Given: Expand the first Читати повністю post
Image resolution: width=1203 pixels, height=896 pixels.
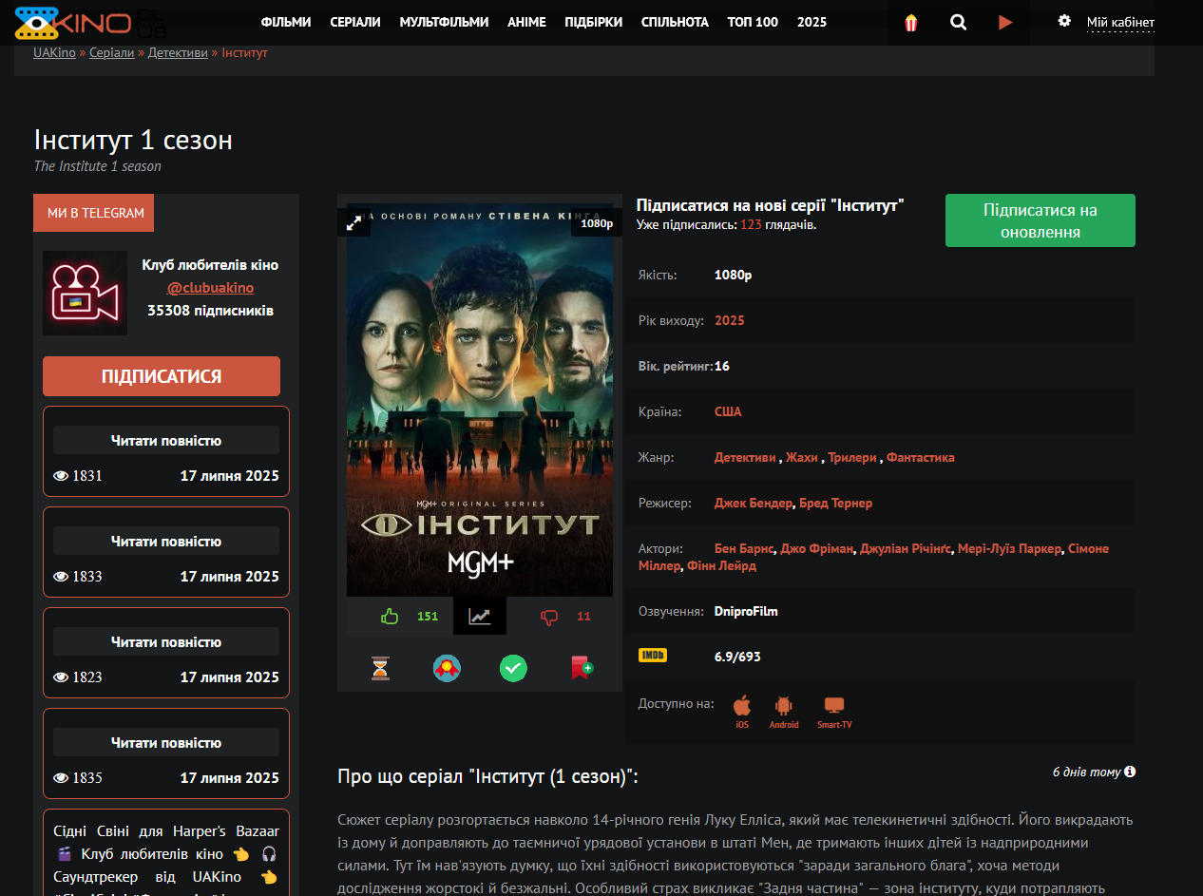Looking at the screenshot, I should pos(166,440).
